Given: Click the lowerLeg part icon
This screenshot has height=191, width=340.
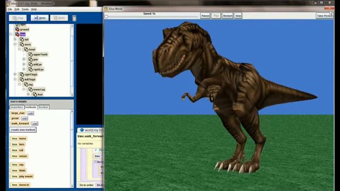Looking at the screenshot, I should [30, 90].
